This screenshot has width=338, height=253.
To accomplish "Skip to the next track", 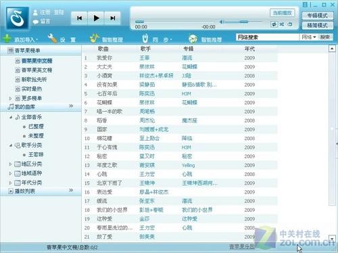I will click(x=113, y=18).
